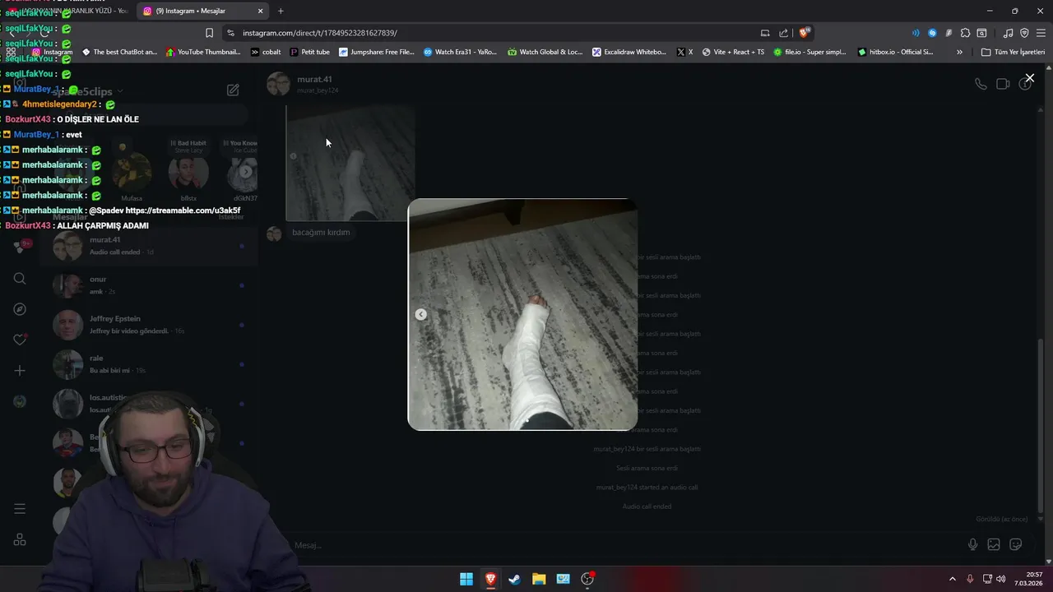
Task: Open the Tüm Yer İşaretleri folder
Action: 1013,52
